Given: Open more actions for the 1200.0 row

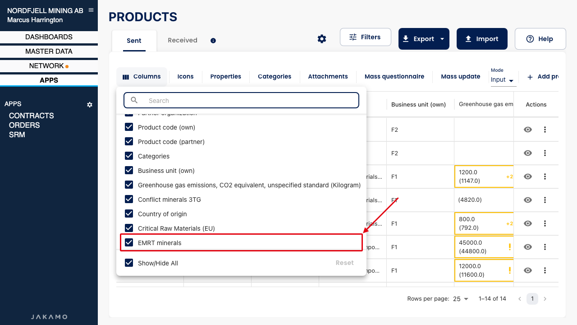Looking at the screenshot, I should [x=545, y=176].
